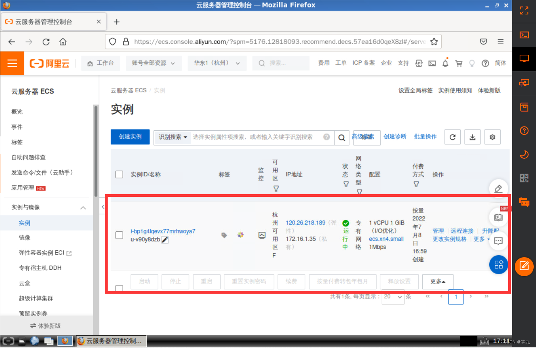Image resolution: width=536 pixels, height=348 pixels.
Task: Open fullscreen icon in right sidebar
Action: tap(524, 11)
